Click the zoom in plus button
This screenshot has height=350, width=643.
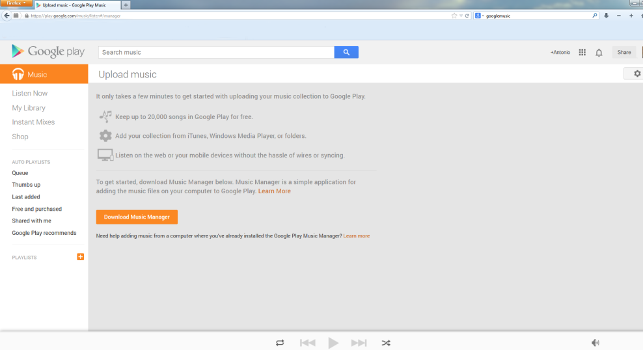point(631,16)
